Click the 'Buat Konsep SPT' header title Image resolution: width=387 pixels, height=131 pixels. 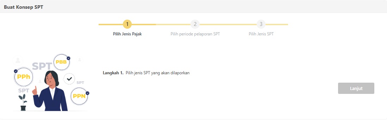coord(24,7)
